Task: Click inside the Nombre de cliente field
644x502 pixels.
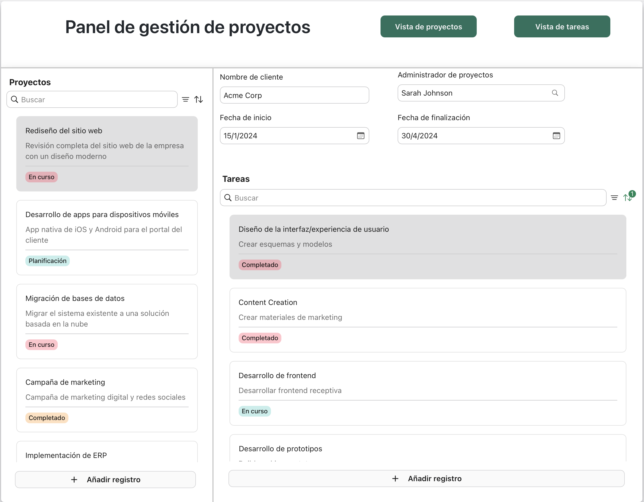Action: pos(294,95)
